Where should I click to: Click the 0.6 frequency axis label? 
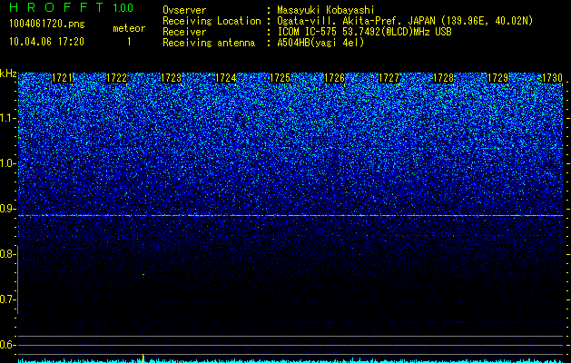pos(8,345)
